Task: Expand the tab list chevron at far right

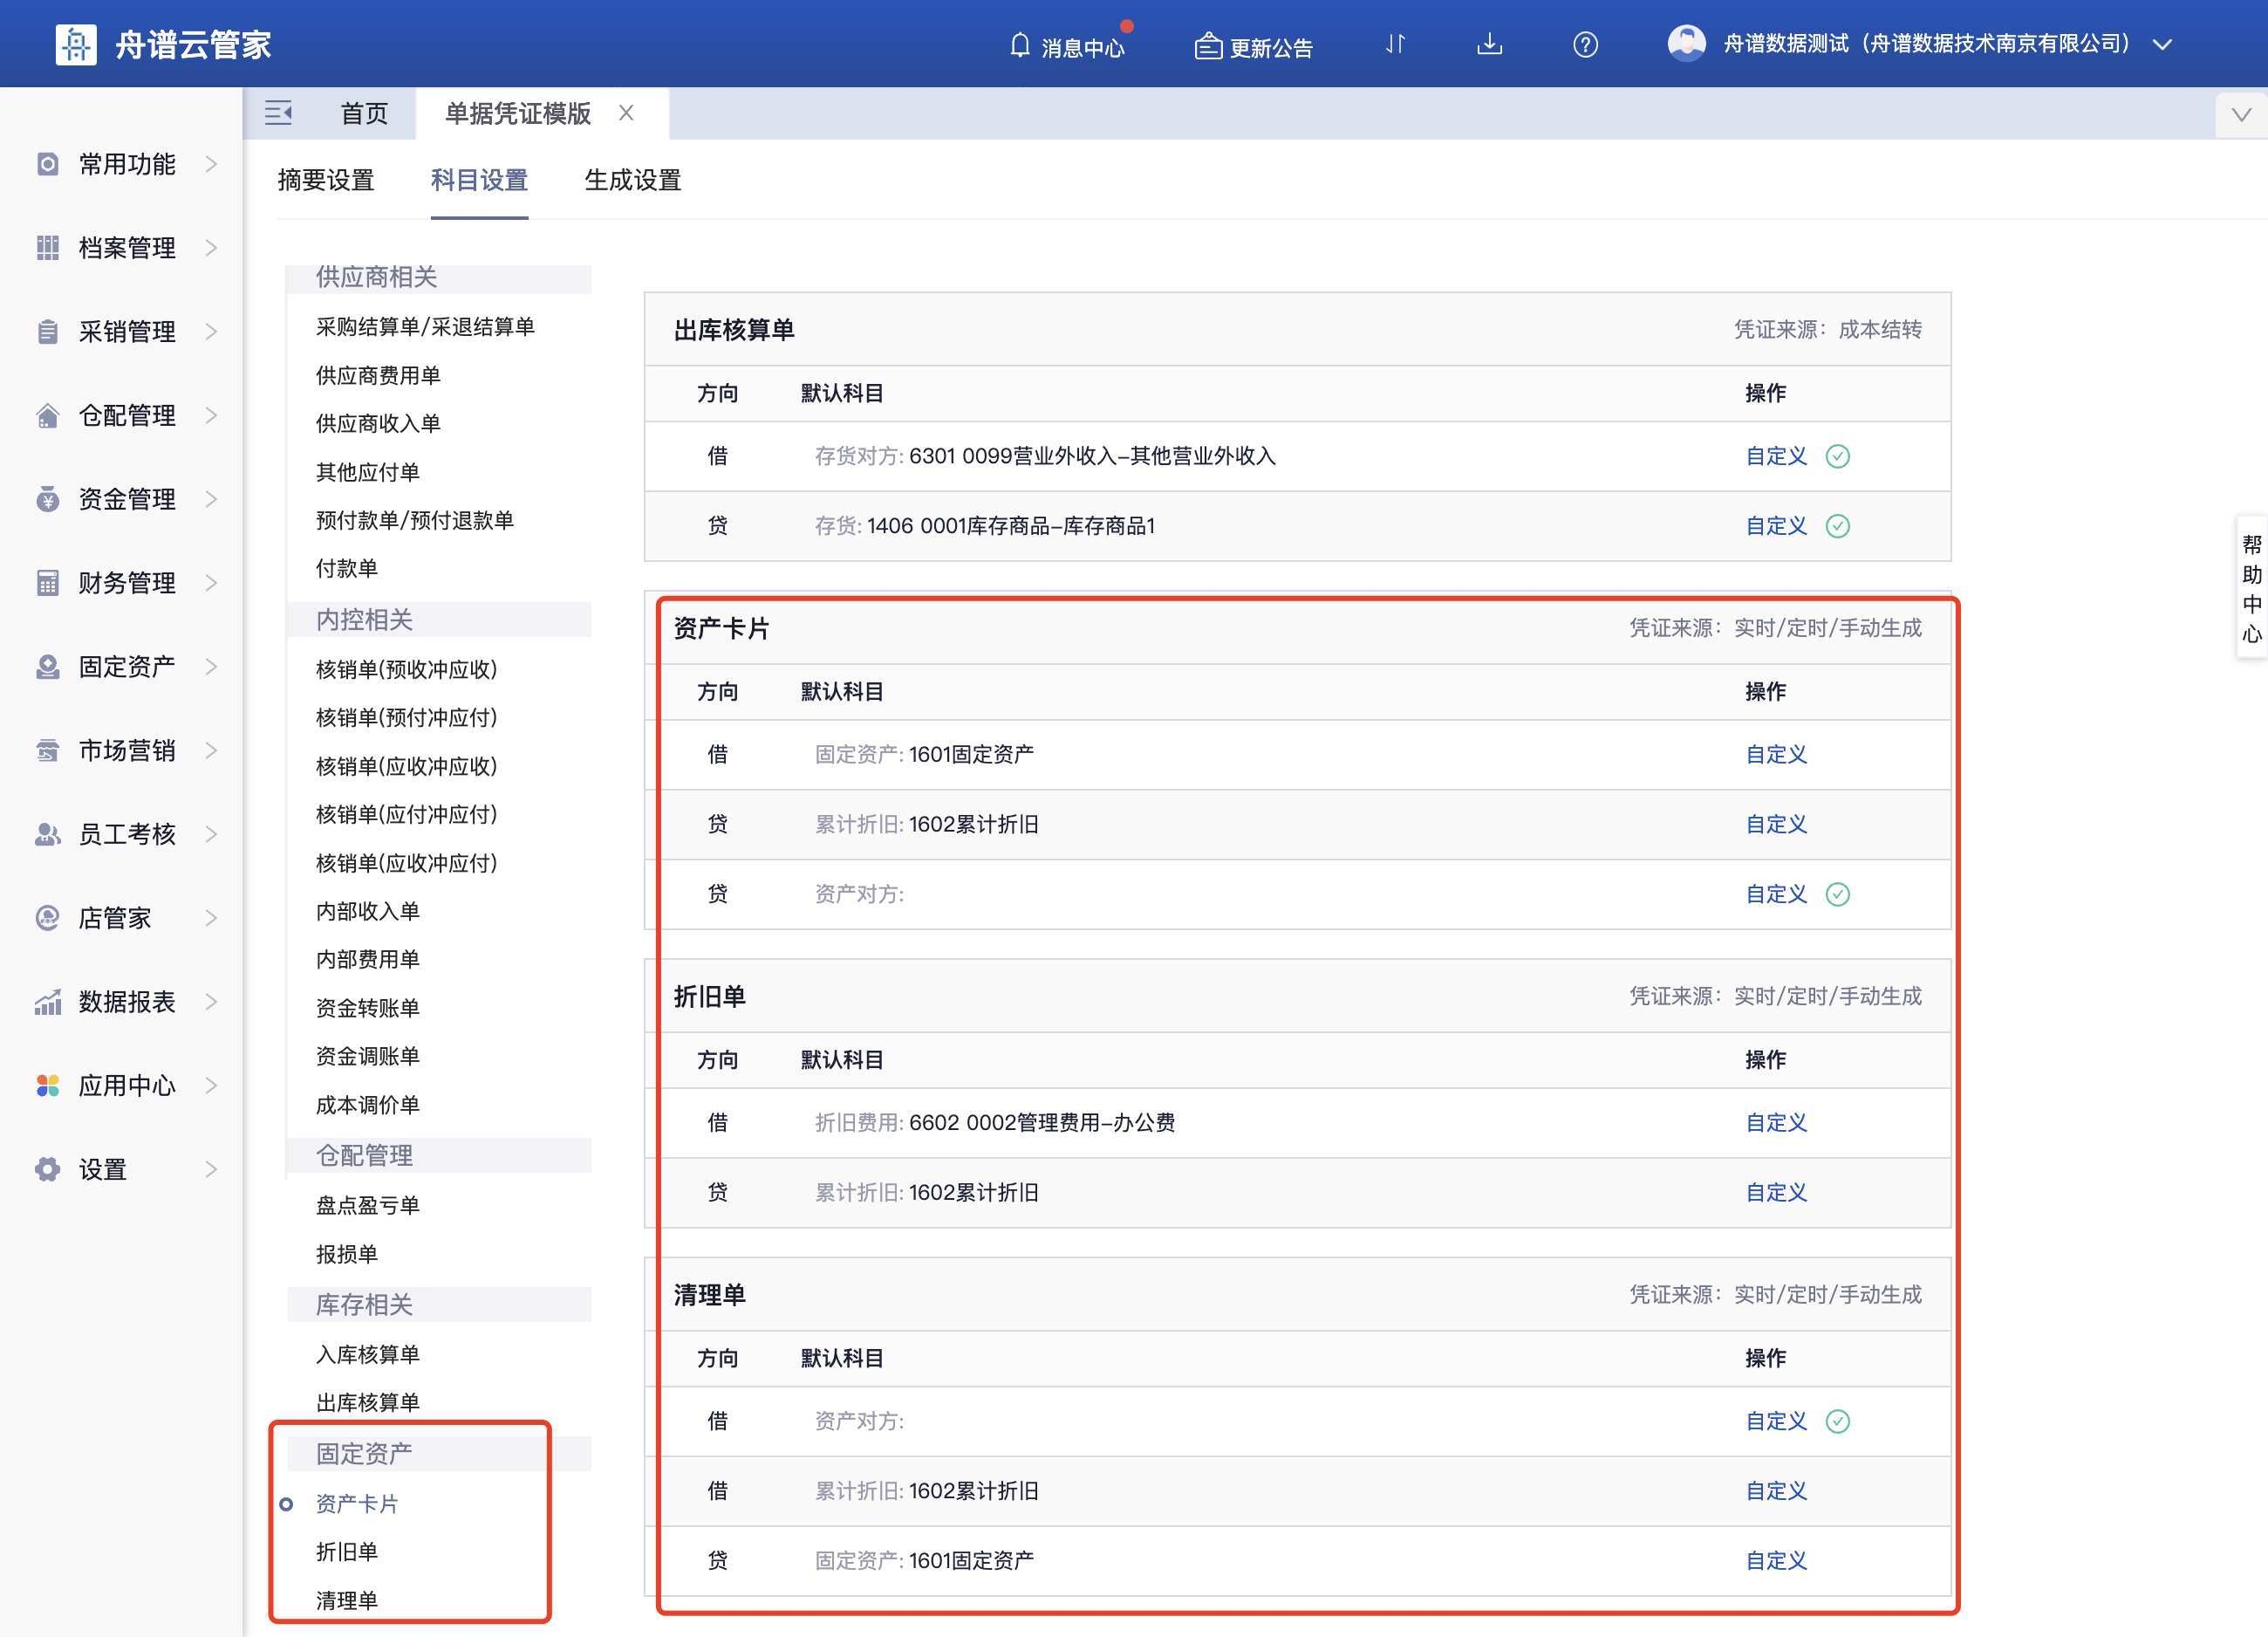Action: pos(2241,114)
